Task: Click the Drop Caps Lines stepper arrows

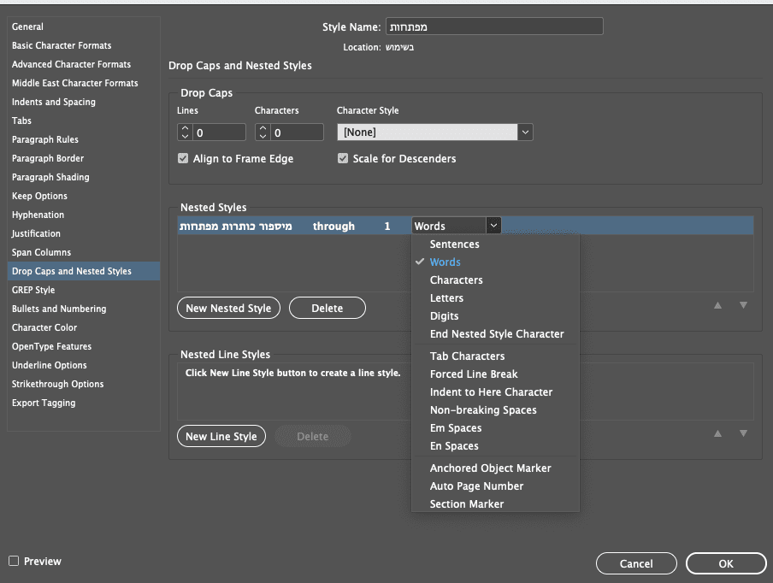Action: [x=185, y=132]
